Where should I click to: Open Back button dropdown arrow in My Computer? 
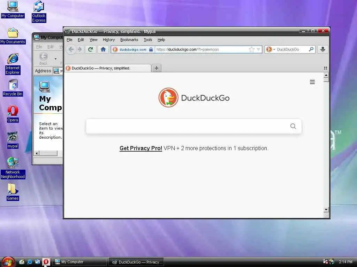click(55, 59)
